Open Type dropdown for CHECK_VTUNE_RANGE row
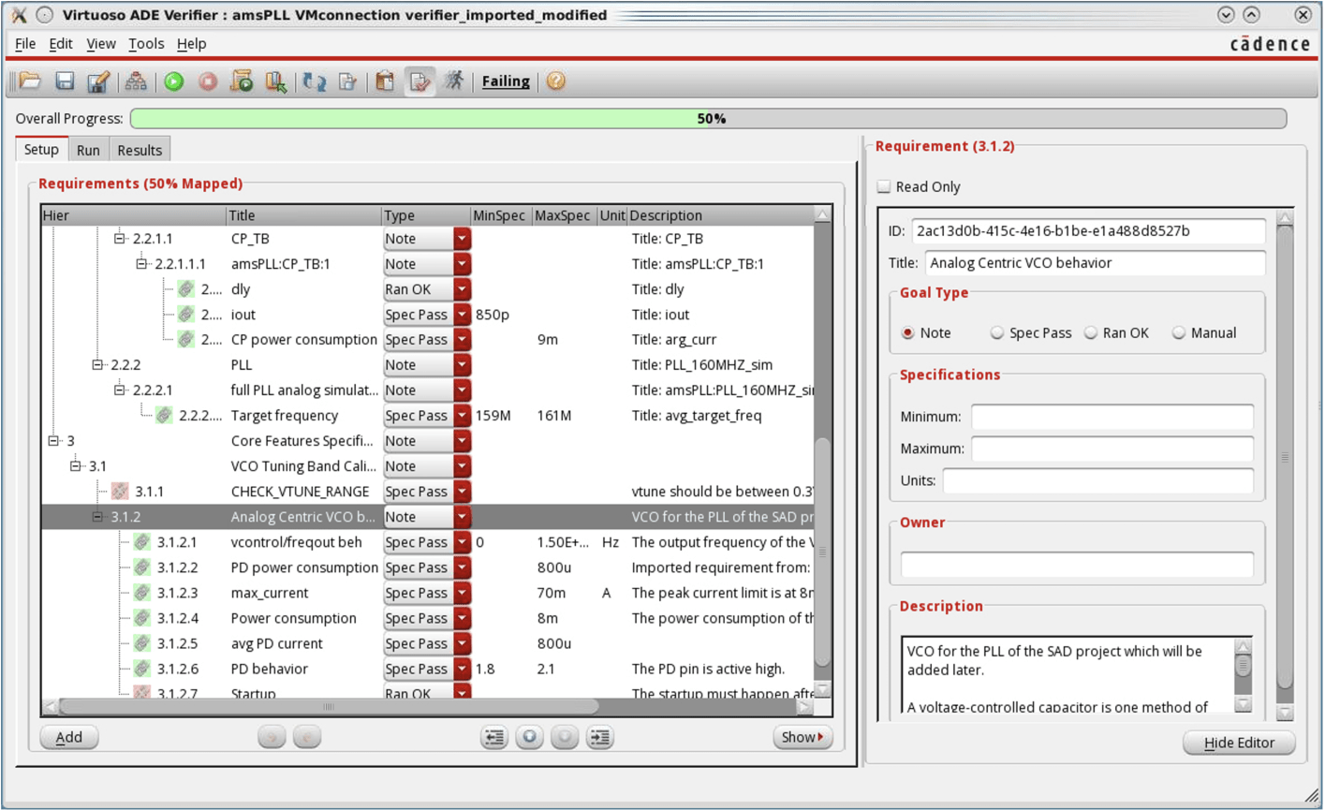The height and width of the screenshot is (810, 1325). pos(462,492)
